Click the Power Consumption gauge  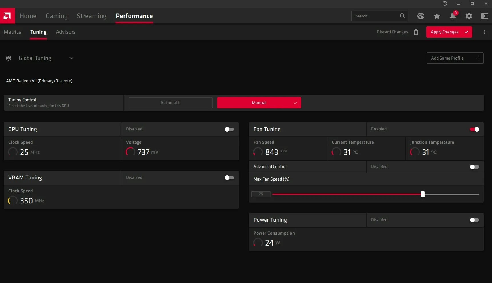click(x=258, y=242)
